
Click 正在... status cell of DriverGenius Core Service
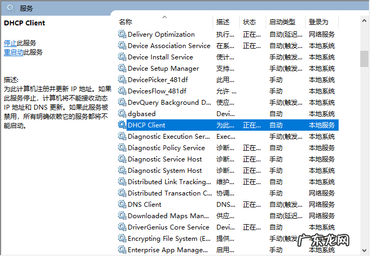point(252,227)
